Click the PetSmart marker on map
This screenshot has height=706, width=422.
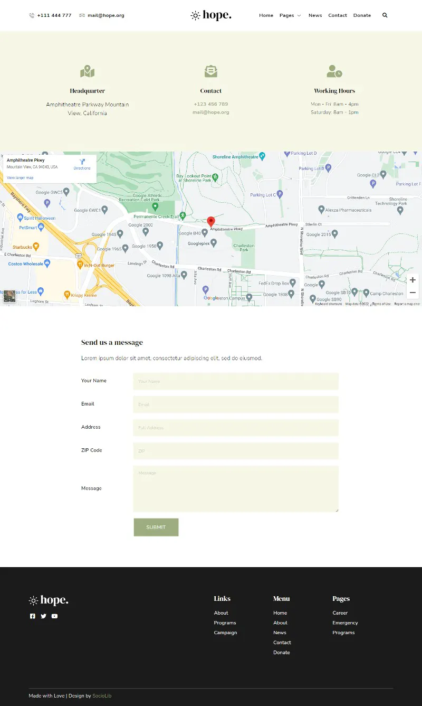(42, 227)
